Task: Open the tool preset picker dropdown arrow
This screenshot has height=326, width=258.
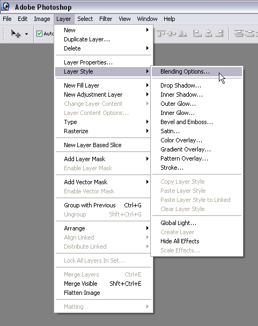Action: point(26,34)
